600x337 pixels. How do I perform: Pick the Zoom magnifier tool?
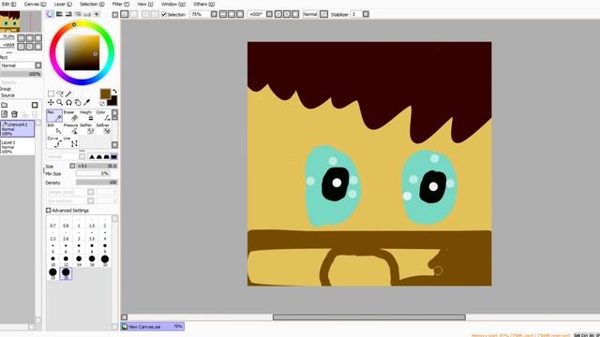tap(60, 102)
